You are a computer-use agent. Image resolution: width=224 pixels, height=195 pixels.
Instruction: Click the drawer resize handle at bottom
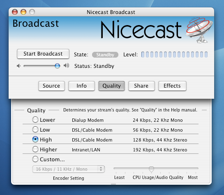tap(113, 184)
